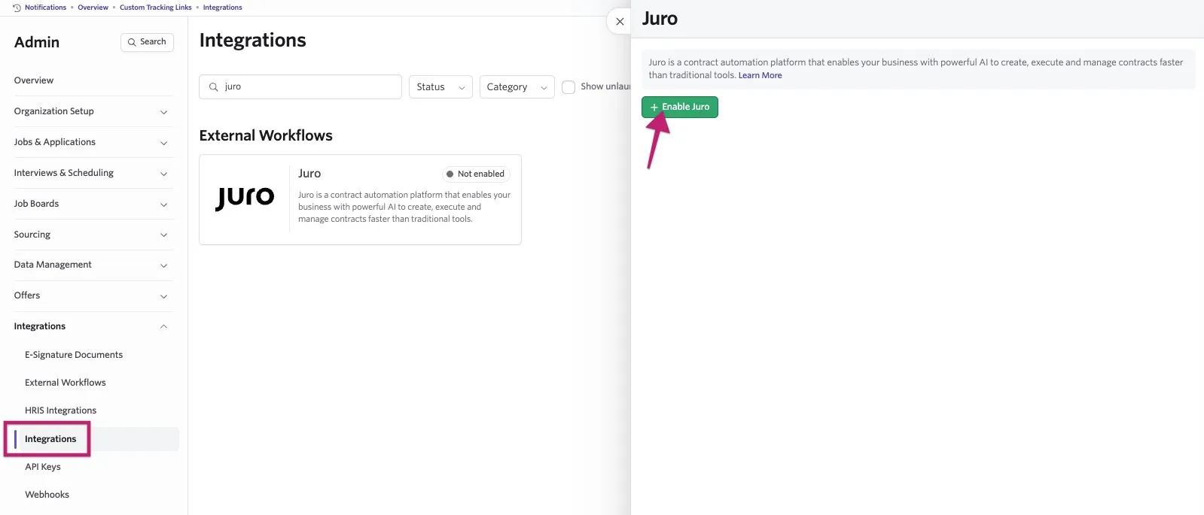Expand the Job Boards section
The height and width of the screenshot is (515, 1204).
(x=93, y=204)
